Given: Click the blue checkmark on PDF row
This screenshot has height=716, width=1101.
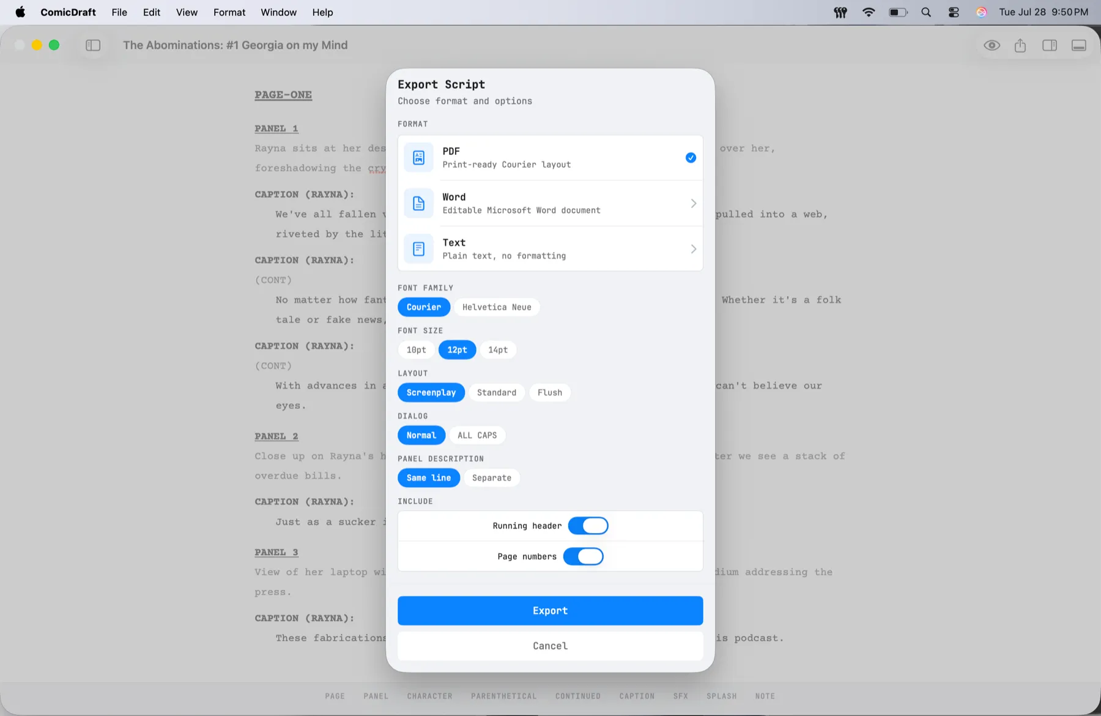Looking at the screenshot, I should pos(691,158).
